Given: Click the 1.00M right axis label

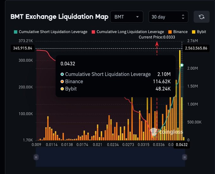Looking at the screenshot, I should (x=193, y=104).
